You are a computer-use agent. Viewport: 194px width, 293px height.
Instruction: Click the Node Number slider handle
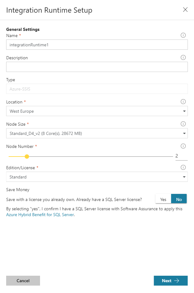pos(27,157)
